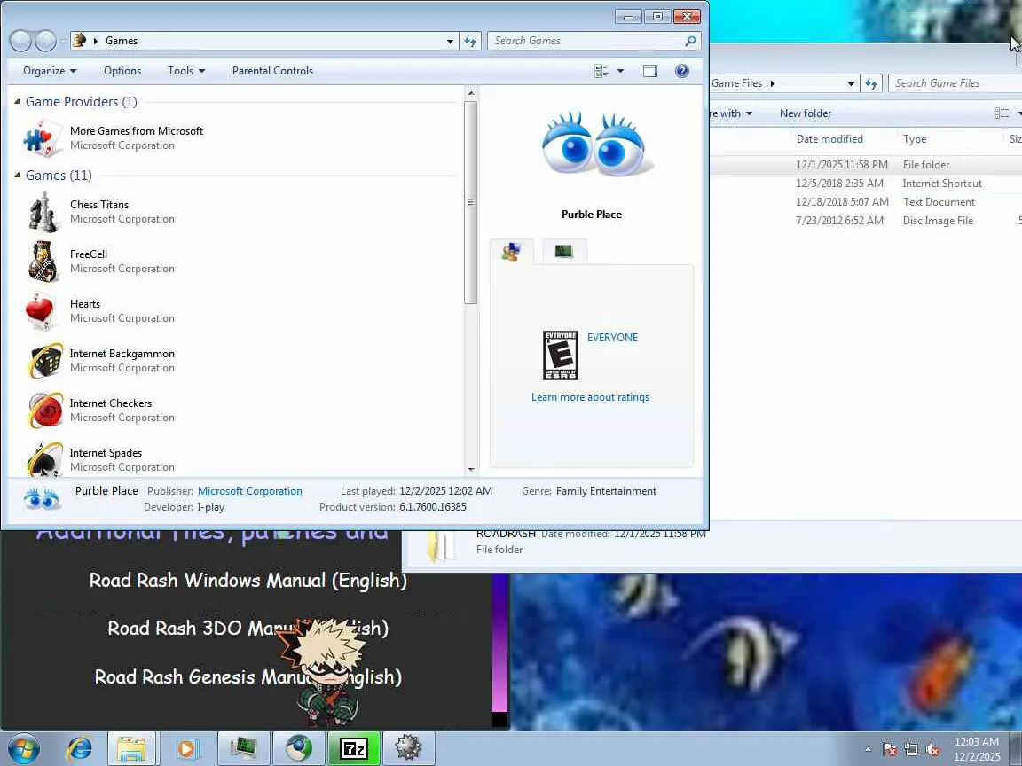Open Windows Explorer taskbar button
The image size is (1022, 766).
pyautogui.click(x=131, y=749)
